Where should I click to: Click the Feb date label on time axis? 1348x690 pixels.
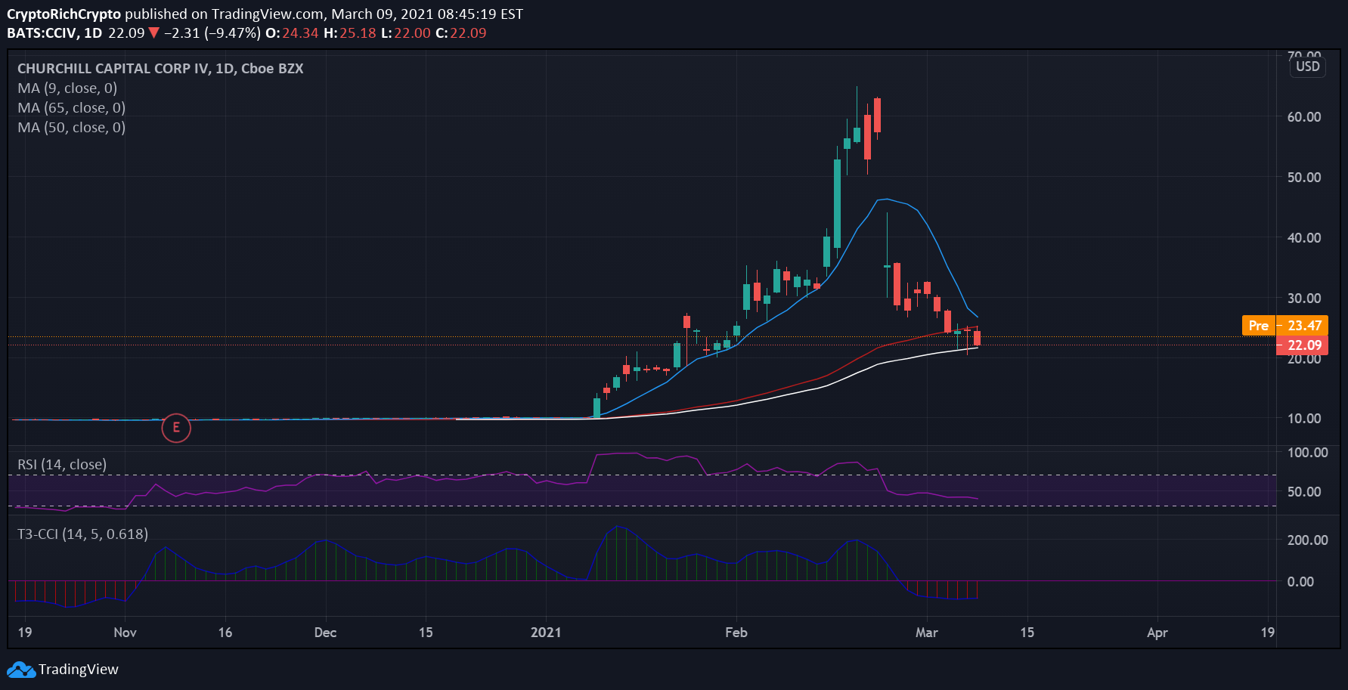(736, 633)
